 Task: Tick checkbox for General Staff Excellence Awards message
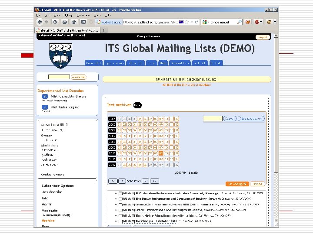pos(120,205)
